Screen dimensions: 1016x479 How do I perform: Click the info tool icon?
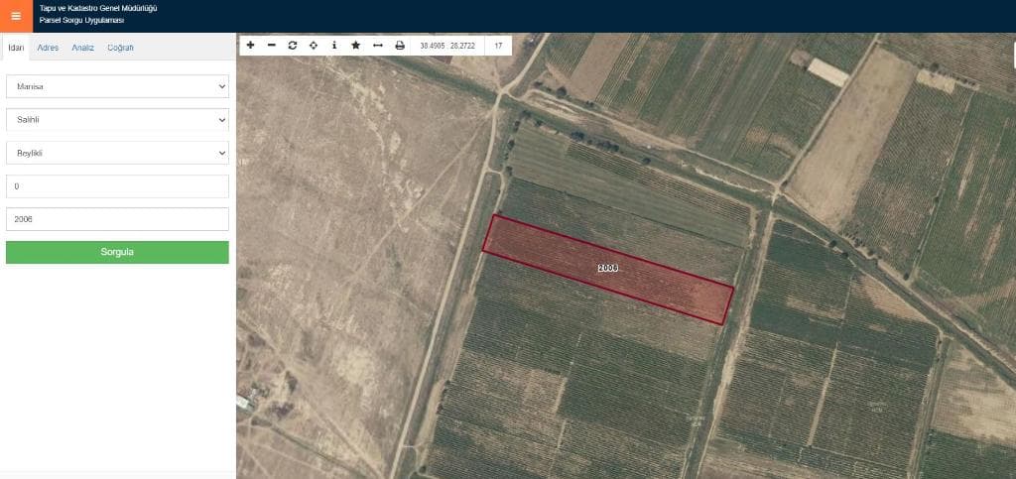tap(334, 46)
